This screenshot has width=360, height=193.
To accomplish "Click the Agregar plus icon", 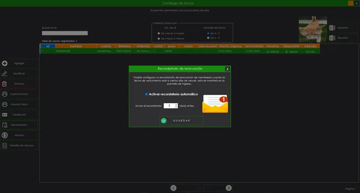I will pos(5,63).
